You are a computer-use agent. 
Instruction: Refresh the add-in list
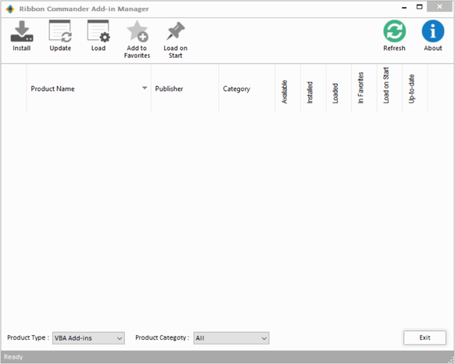coord(394,31)
